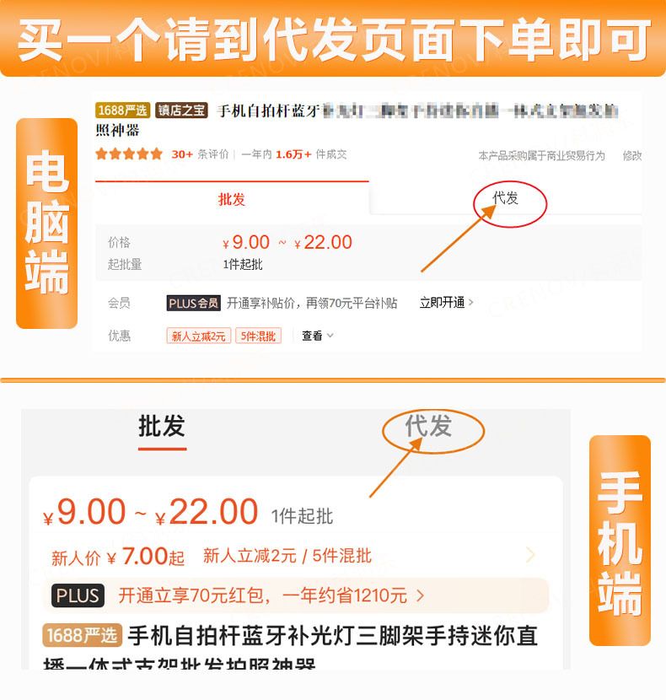Open the 代发 tab in desktop view

pyautogui.click(x=505, y=197)
